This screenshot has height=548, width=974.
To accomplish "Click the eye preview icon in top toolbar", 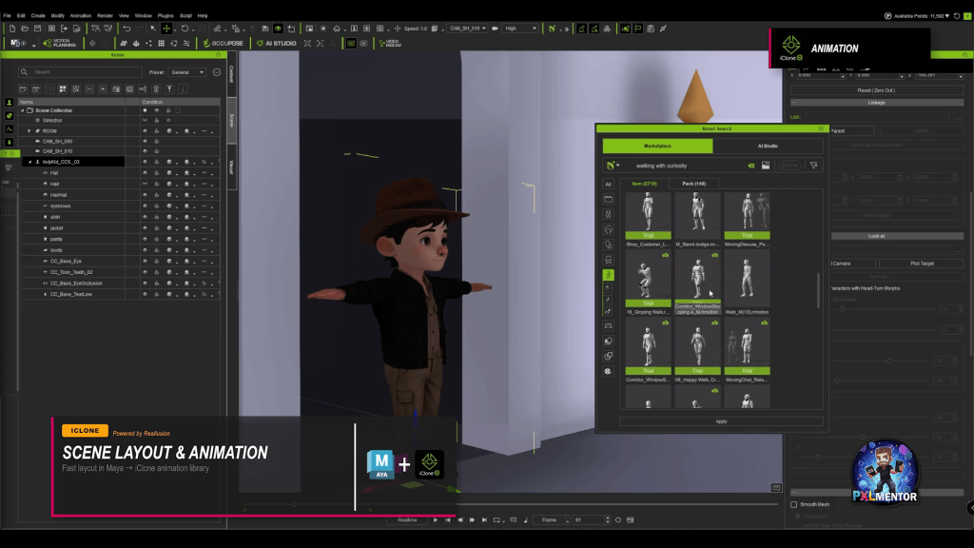I will [x=279, y=29].
